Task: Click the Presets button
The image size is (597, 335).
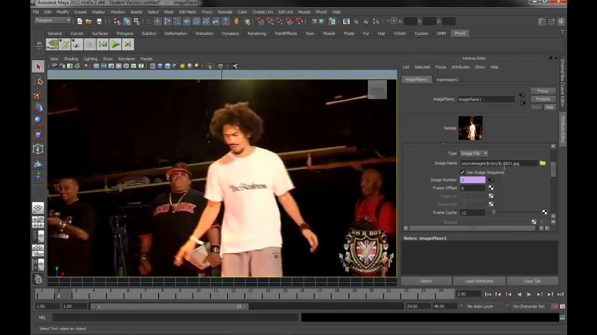Action: (x=543, y=99)
